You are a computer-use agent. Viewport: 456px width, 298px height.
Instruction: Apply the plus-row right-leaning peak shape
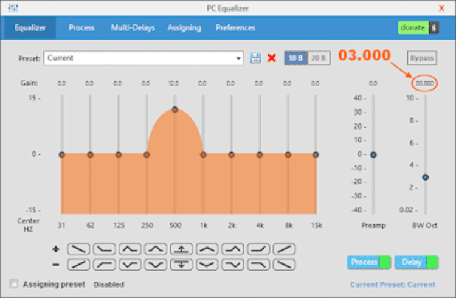[x=233, y=249]
